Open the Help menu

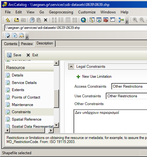coord(124,12)
